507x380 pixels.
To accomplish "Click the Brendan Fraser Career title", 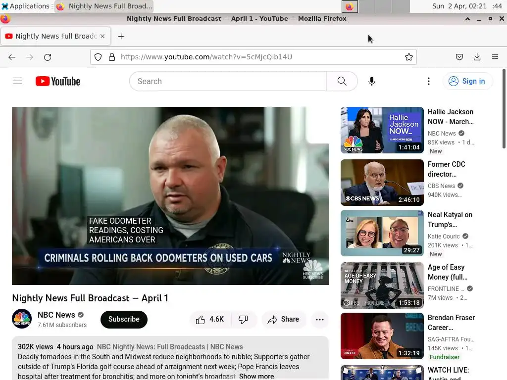I will tap(451, 323).
